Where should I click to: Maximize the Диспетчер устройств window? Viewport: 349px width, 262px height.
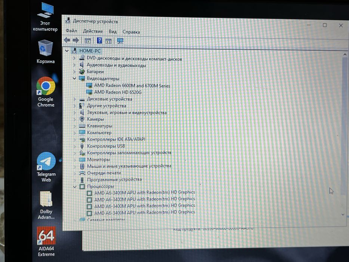(x=325, y=25)
